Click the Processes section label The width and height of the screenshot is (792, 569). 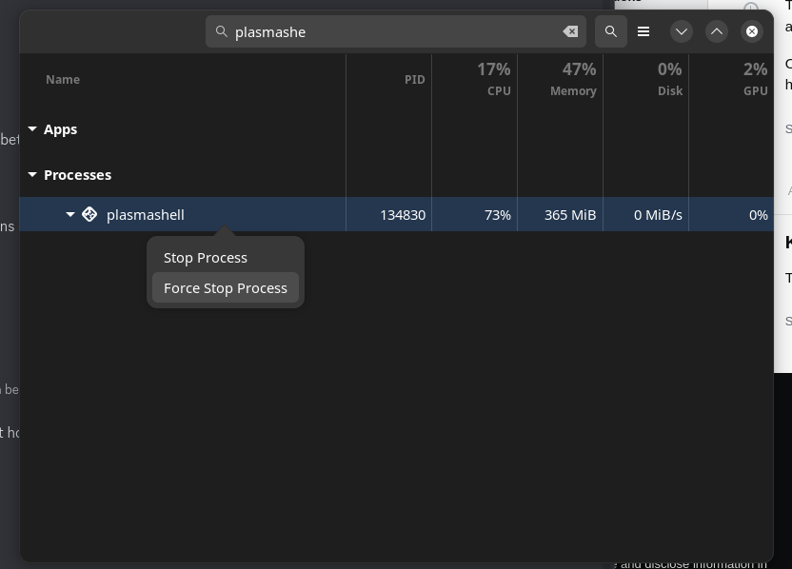click(x=77, y=175)
